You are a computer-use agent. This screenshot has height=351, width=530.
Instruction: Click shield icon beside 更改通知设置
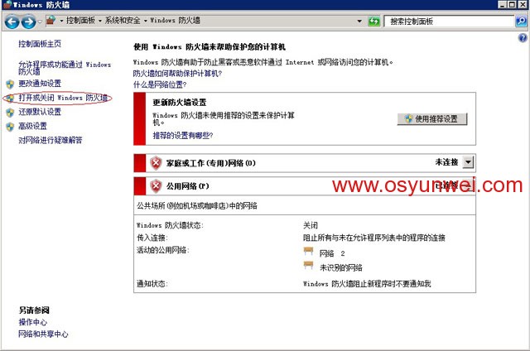click(x=10, y=84)
